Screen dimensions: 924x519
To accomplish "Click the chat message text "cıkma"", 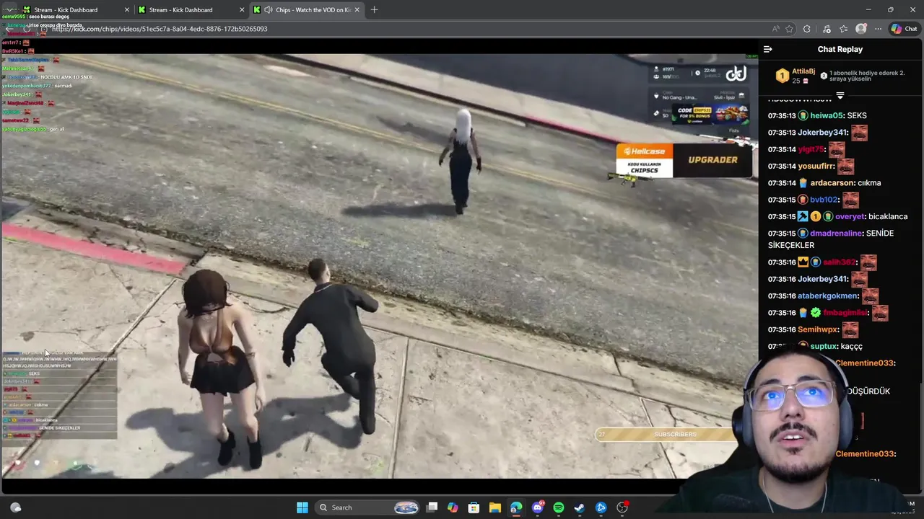I will pyautogui.click(x=869, y=183).
